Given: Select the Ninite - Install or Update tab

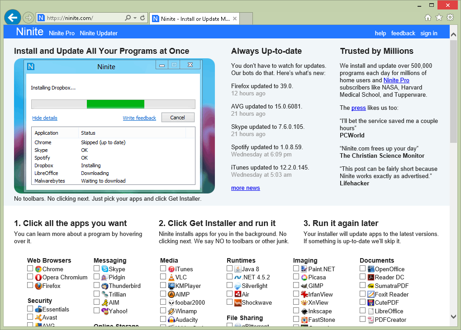Looking at the screenshot, I should tap(195, 19).
